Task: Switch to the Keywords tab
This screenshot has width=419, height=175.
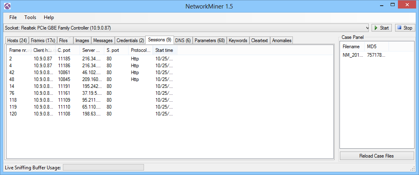Action: (238, 41)
